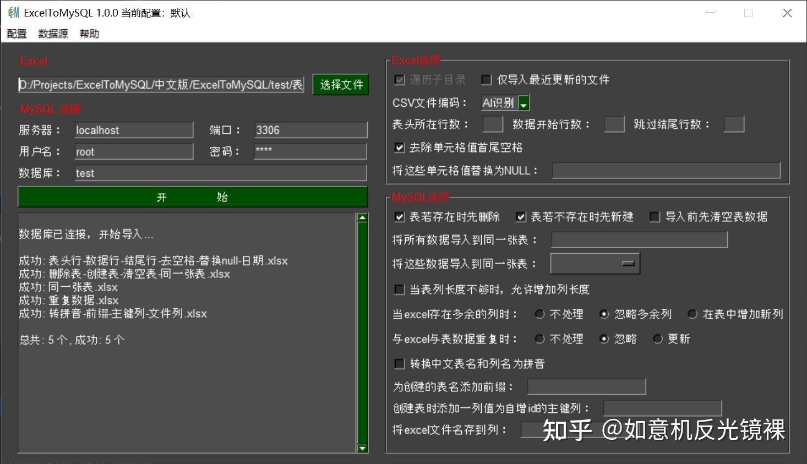Click the 将这些单元格值替换为NULL field
The height and width of the screenshot is (464, 807).
[x=667, y=171]
